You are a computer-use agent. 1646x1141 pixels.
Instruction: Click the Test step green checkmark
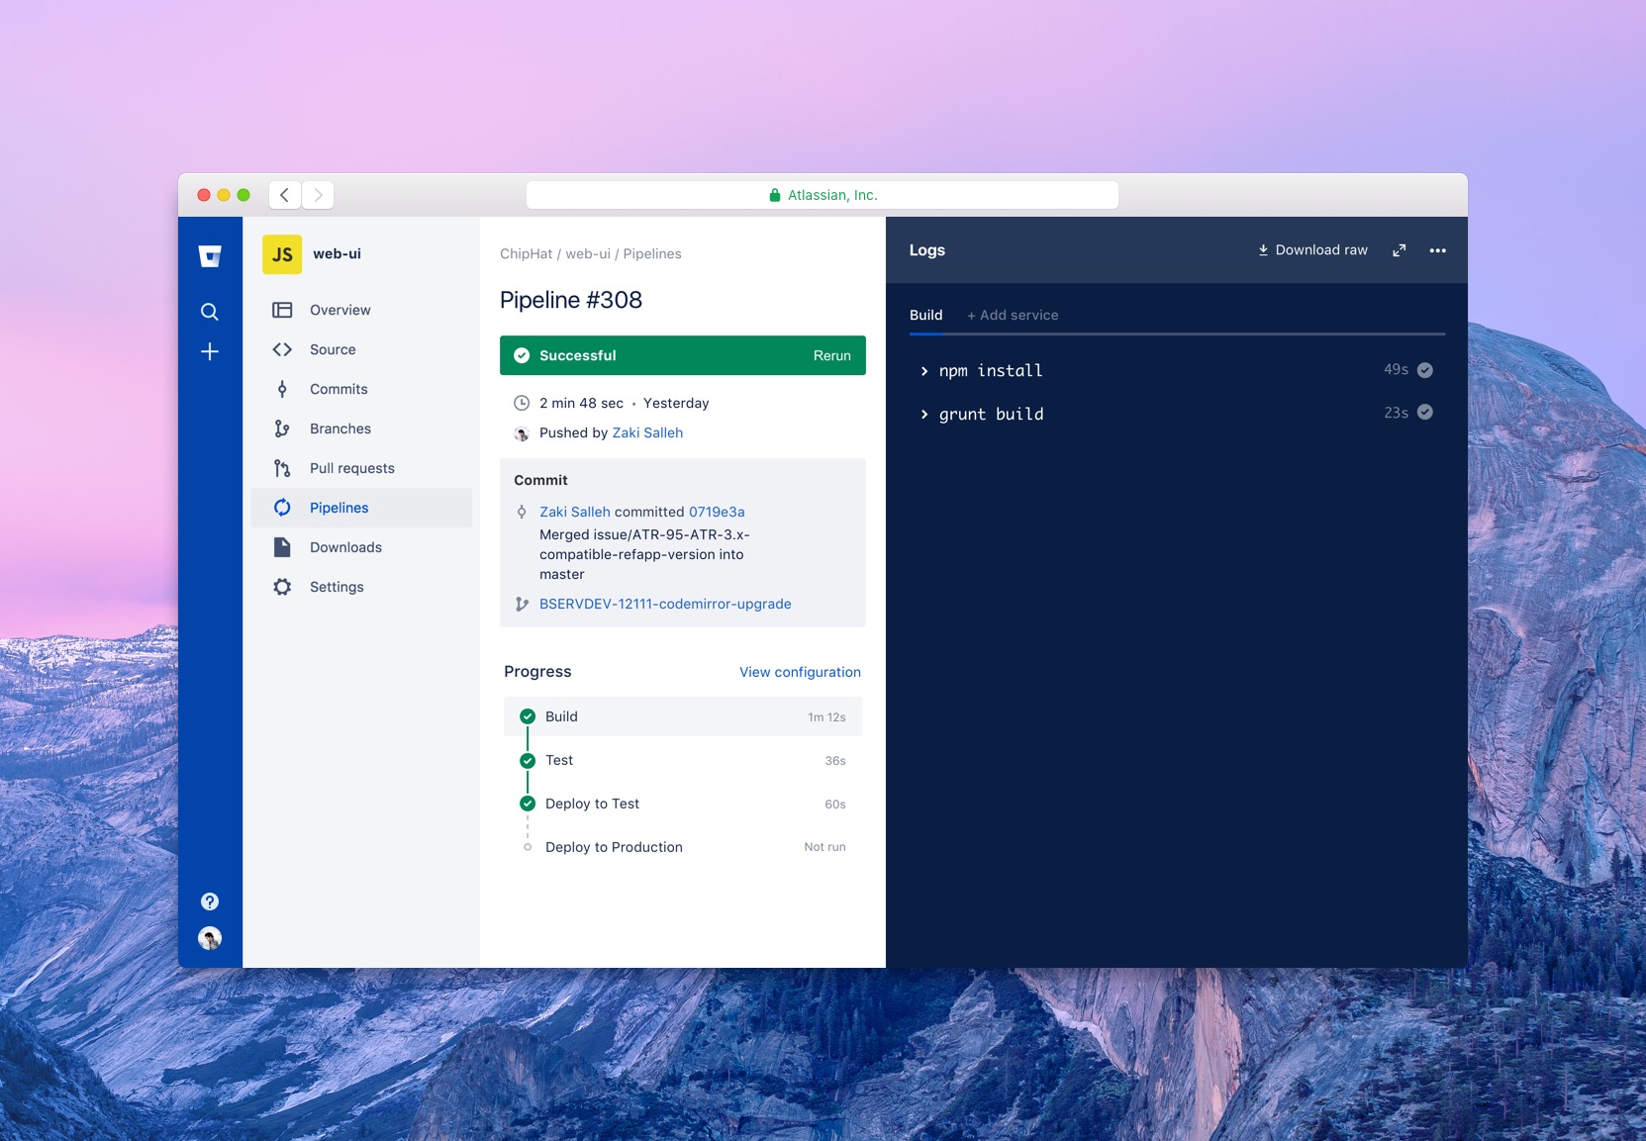tap(528, 760)
